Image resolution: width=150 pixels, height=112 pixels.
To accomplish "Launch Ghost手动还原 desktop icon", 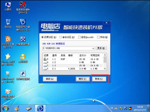I will coord(8,60).
